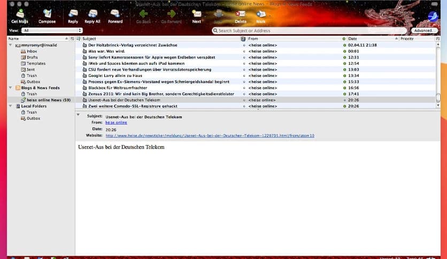Select message iWeb und Spaces könnten auch aufs iPad kommen
Image resolution: width=447 pixels, height=259 pixels.
pos(136,63)
